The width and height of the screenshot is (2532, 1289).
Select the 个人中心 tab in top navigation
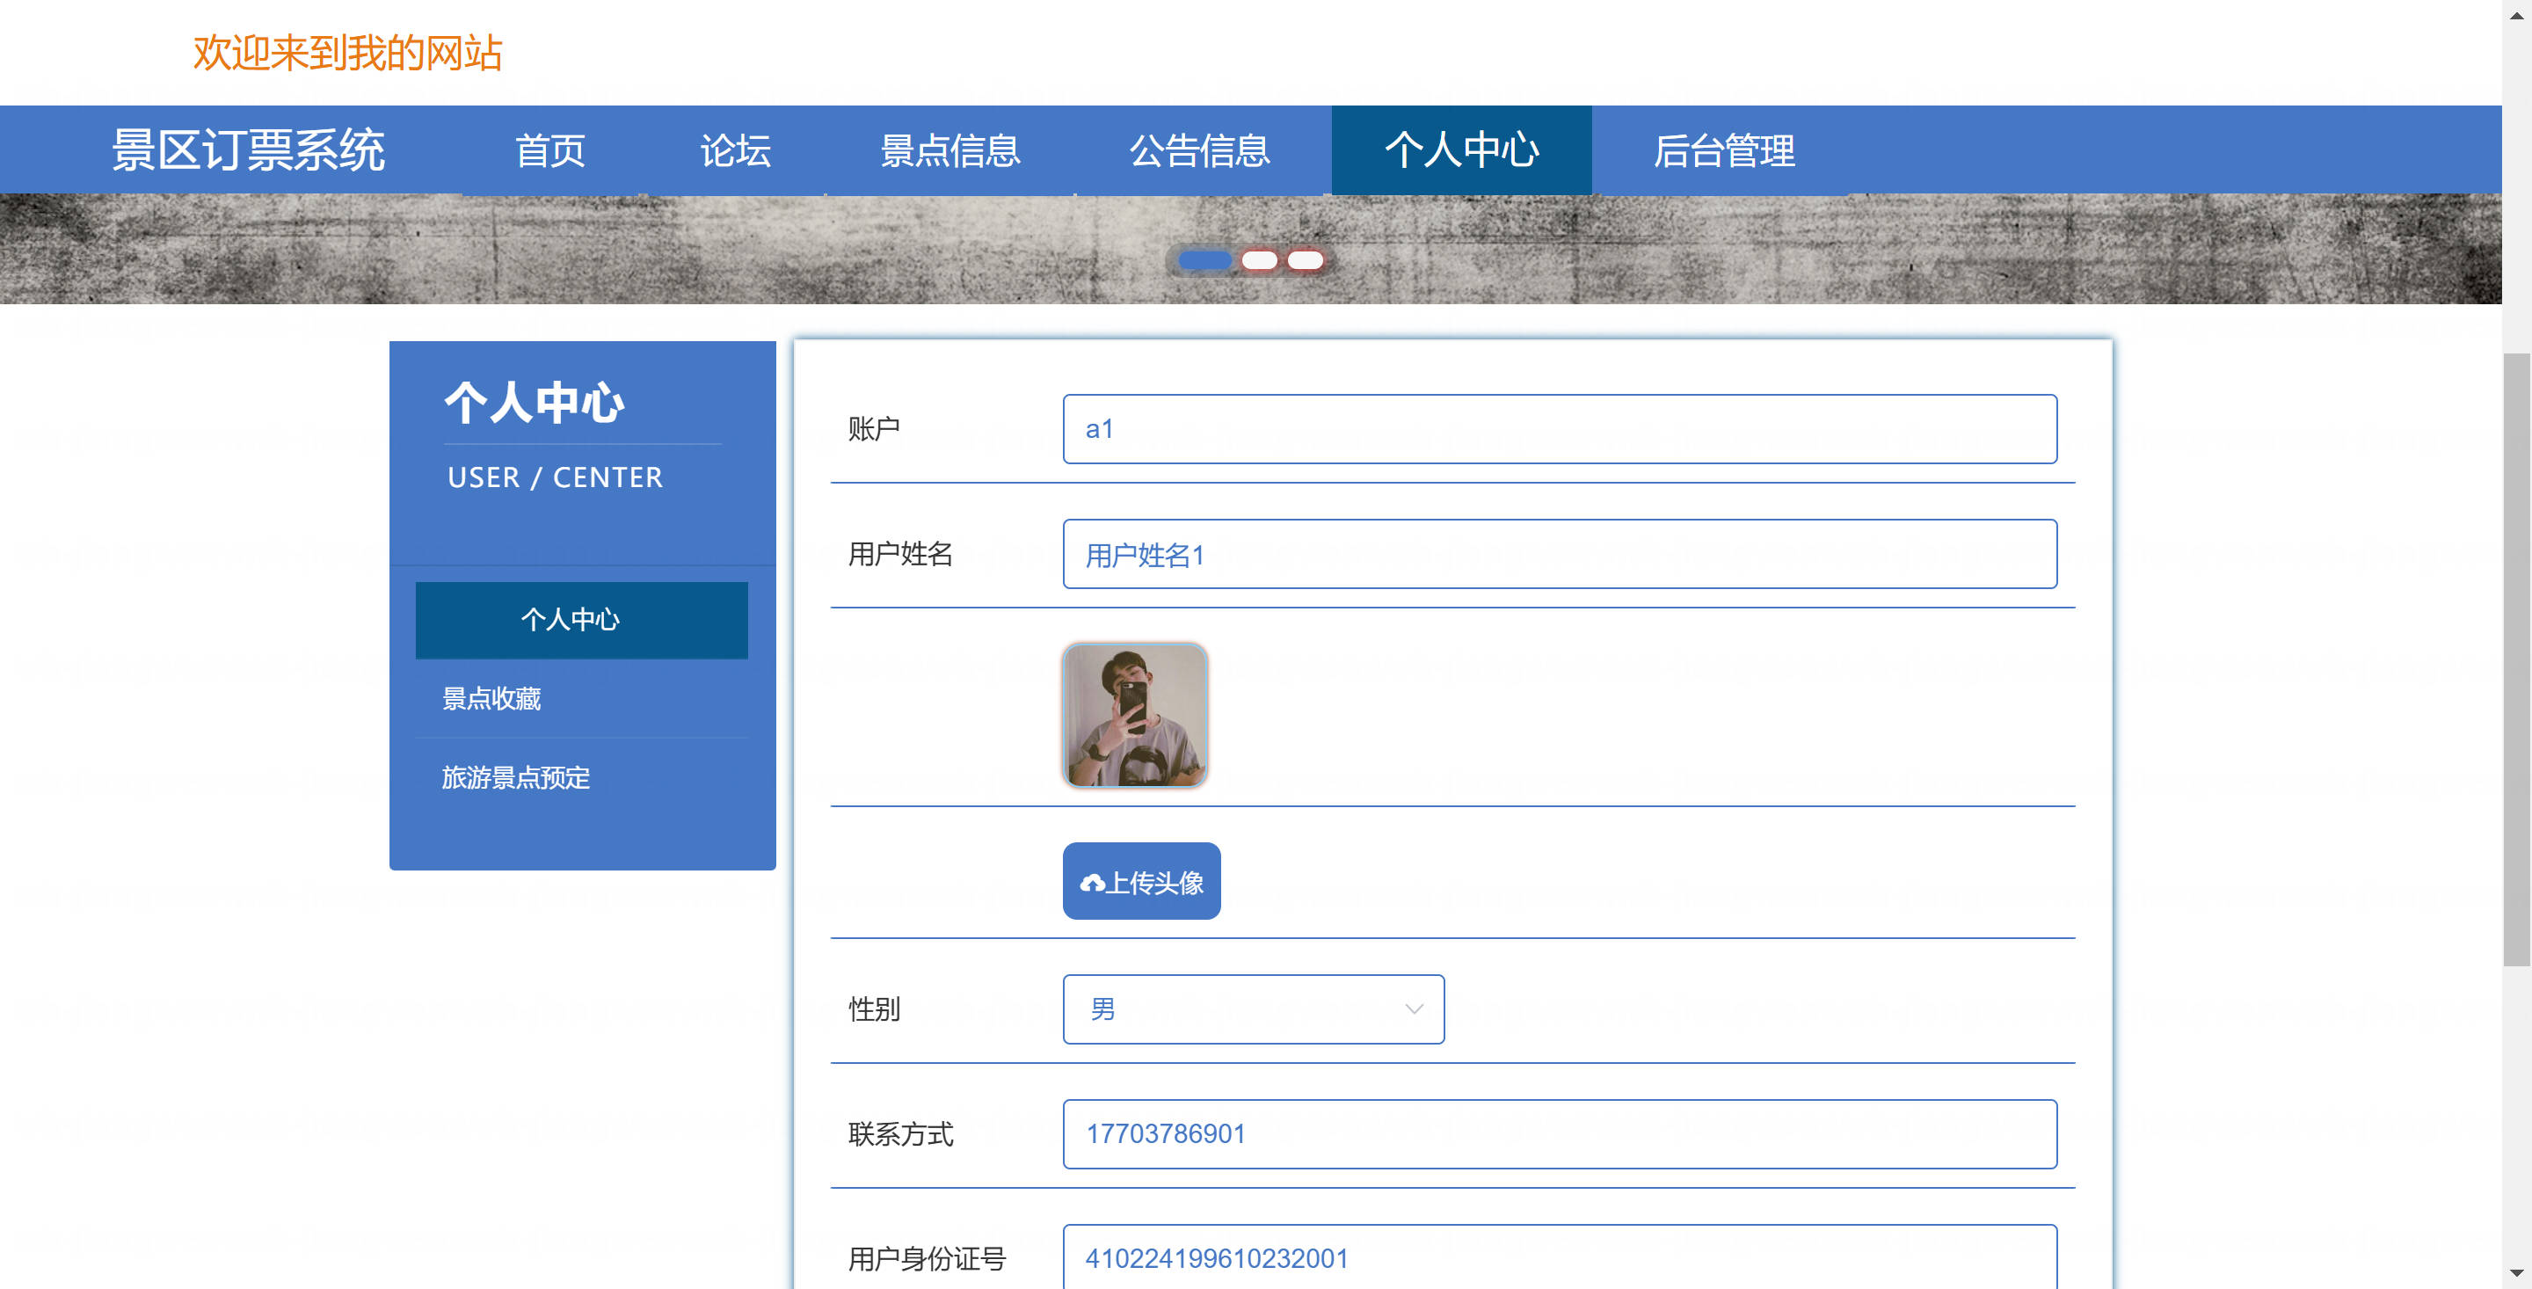(x=1461, y=150)
